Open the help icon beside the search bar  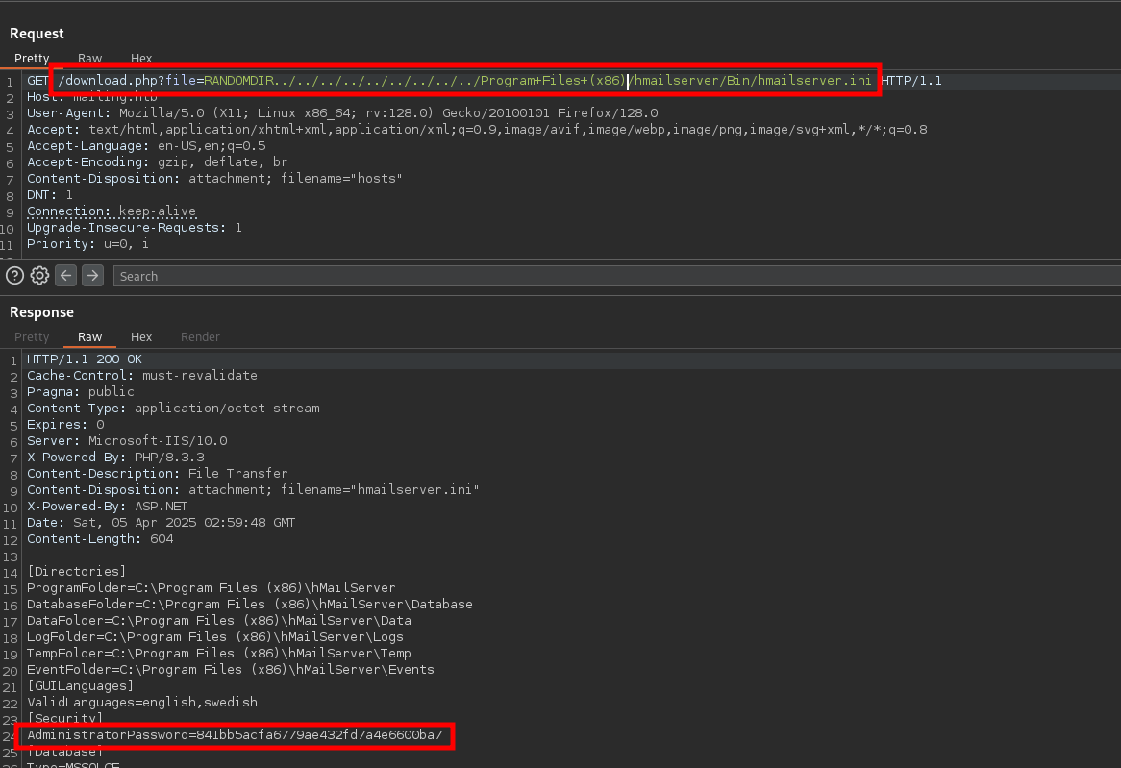tap(14, 276)
